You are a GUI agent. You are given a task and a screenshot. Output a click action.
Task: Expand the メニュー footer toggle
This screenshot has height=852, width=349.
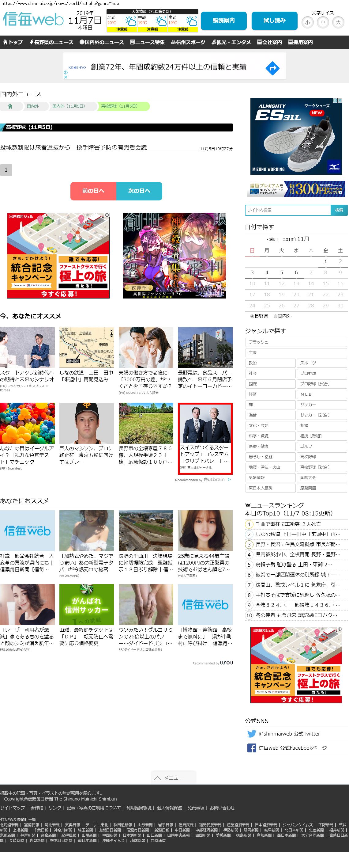(x=174, y=778)
